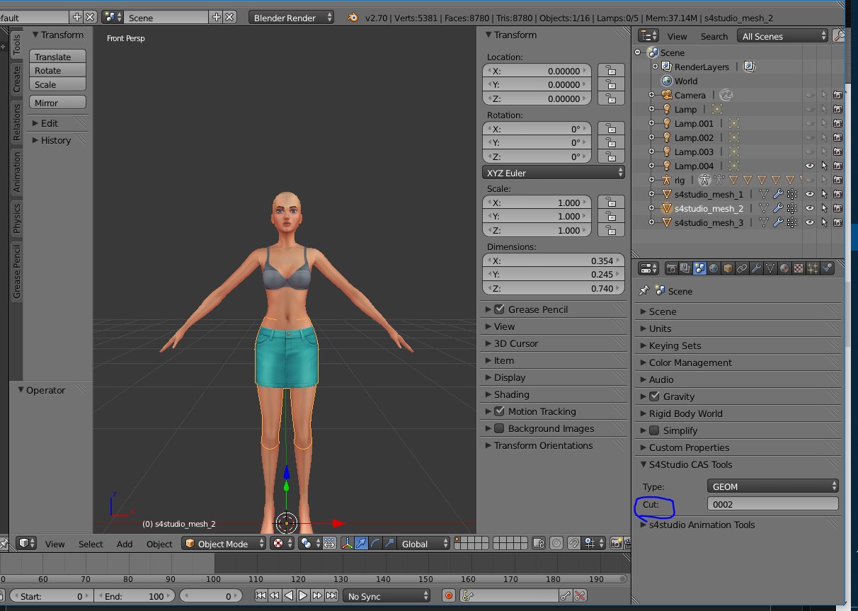Open the mesh Data triangle properties tab
This screenshot has width=858, height=611.
770,268
